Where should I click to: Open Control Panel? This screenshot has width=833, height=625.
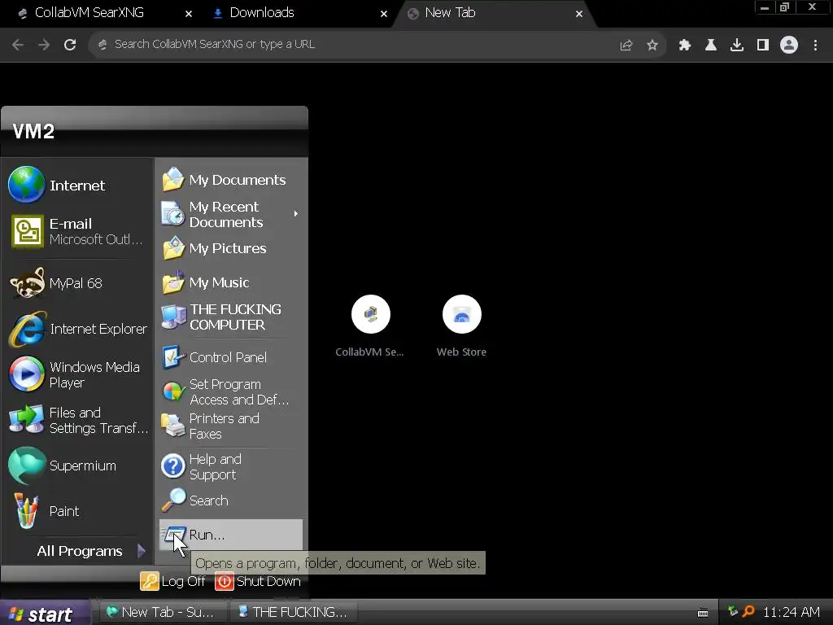[230, 357]
